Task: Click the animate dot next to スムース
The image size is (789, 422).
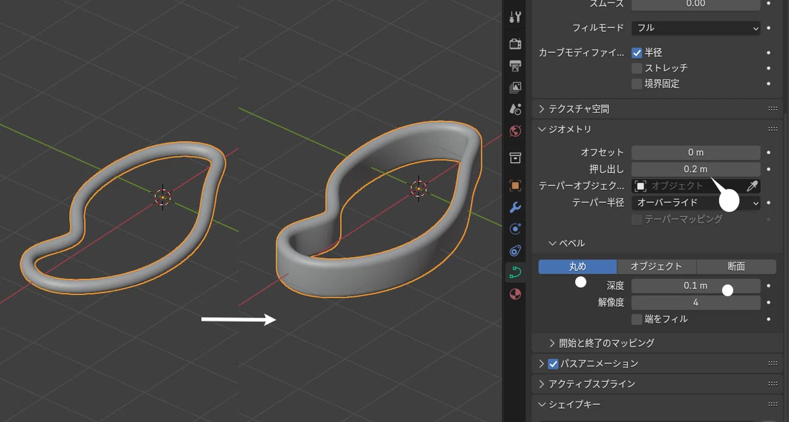Action: [x=769, y=3]
